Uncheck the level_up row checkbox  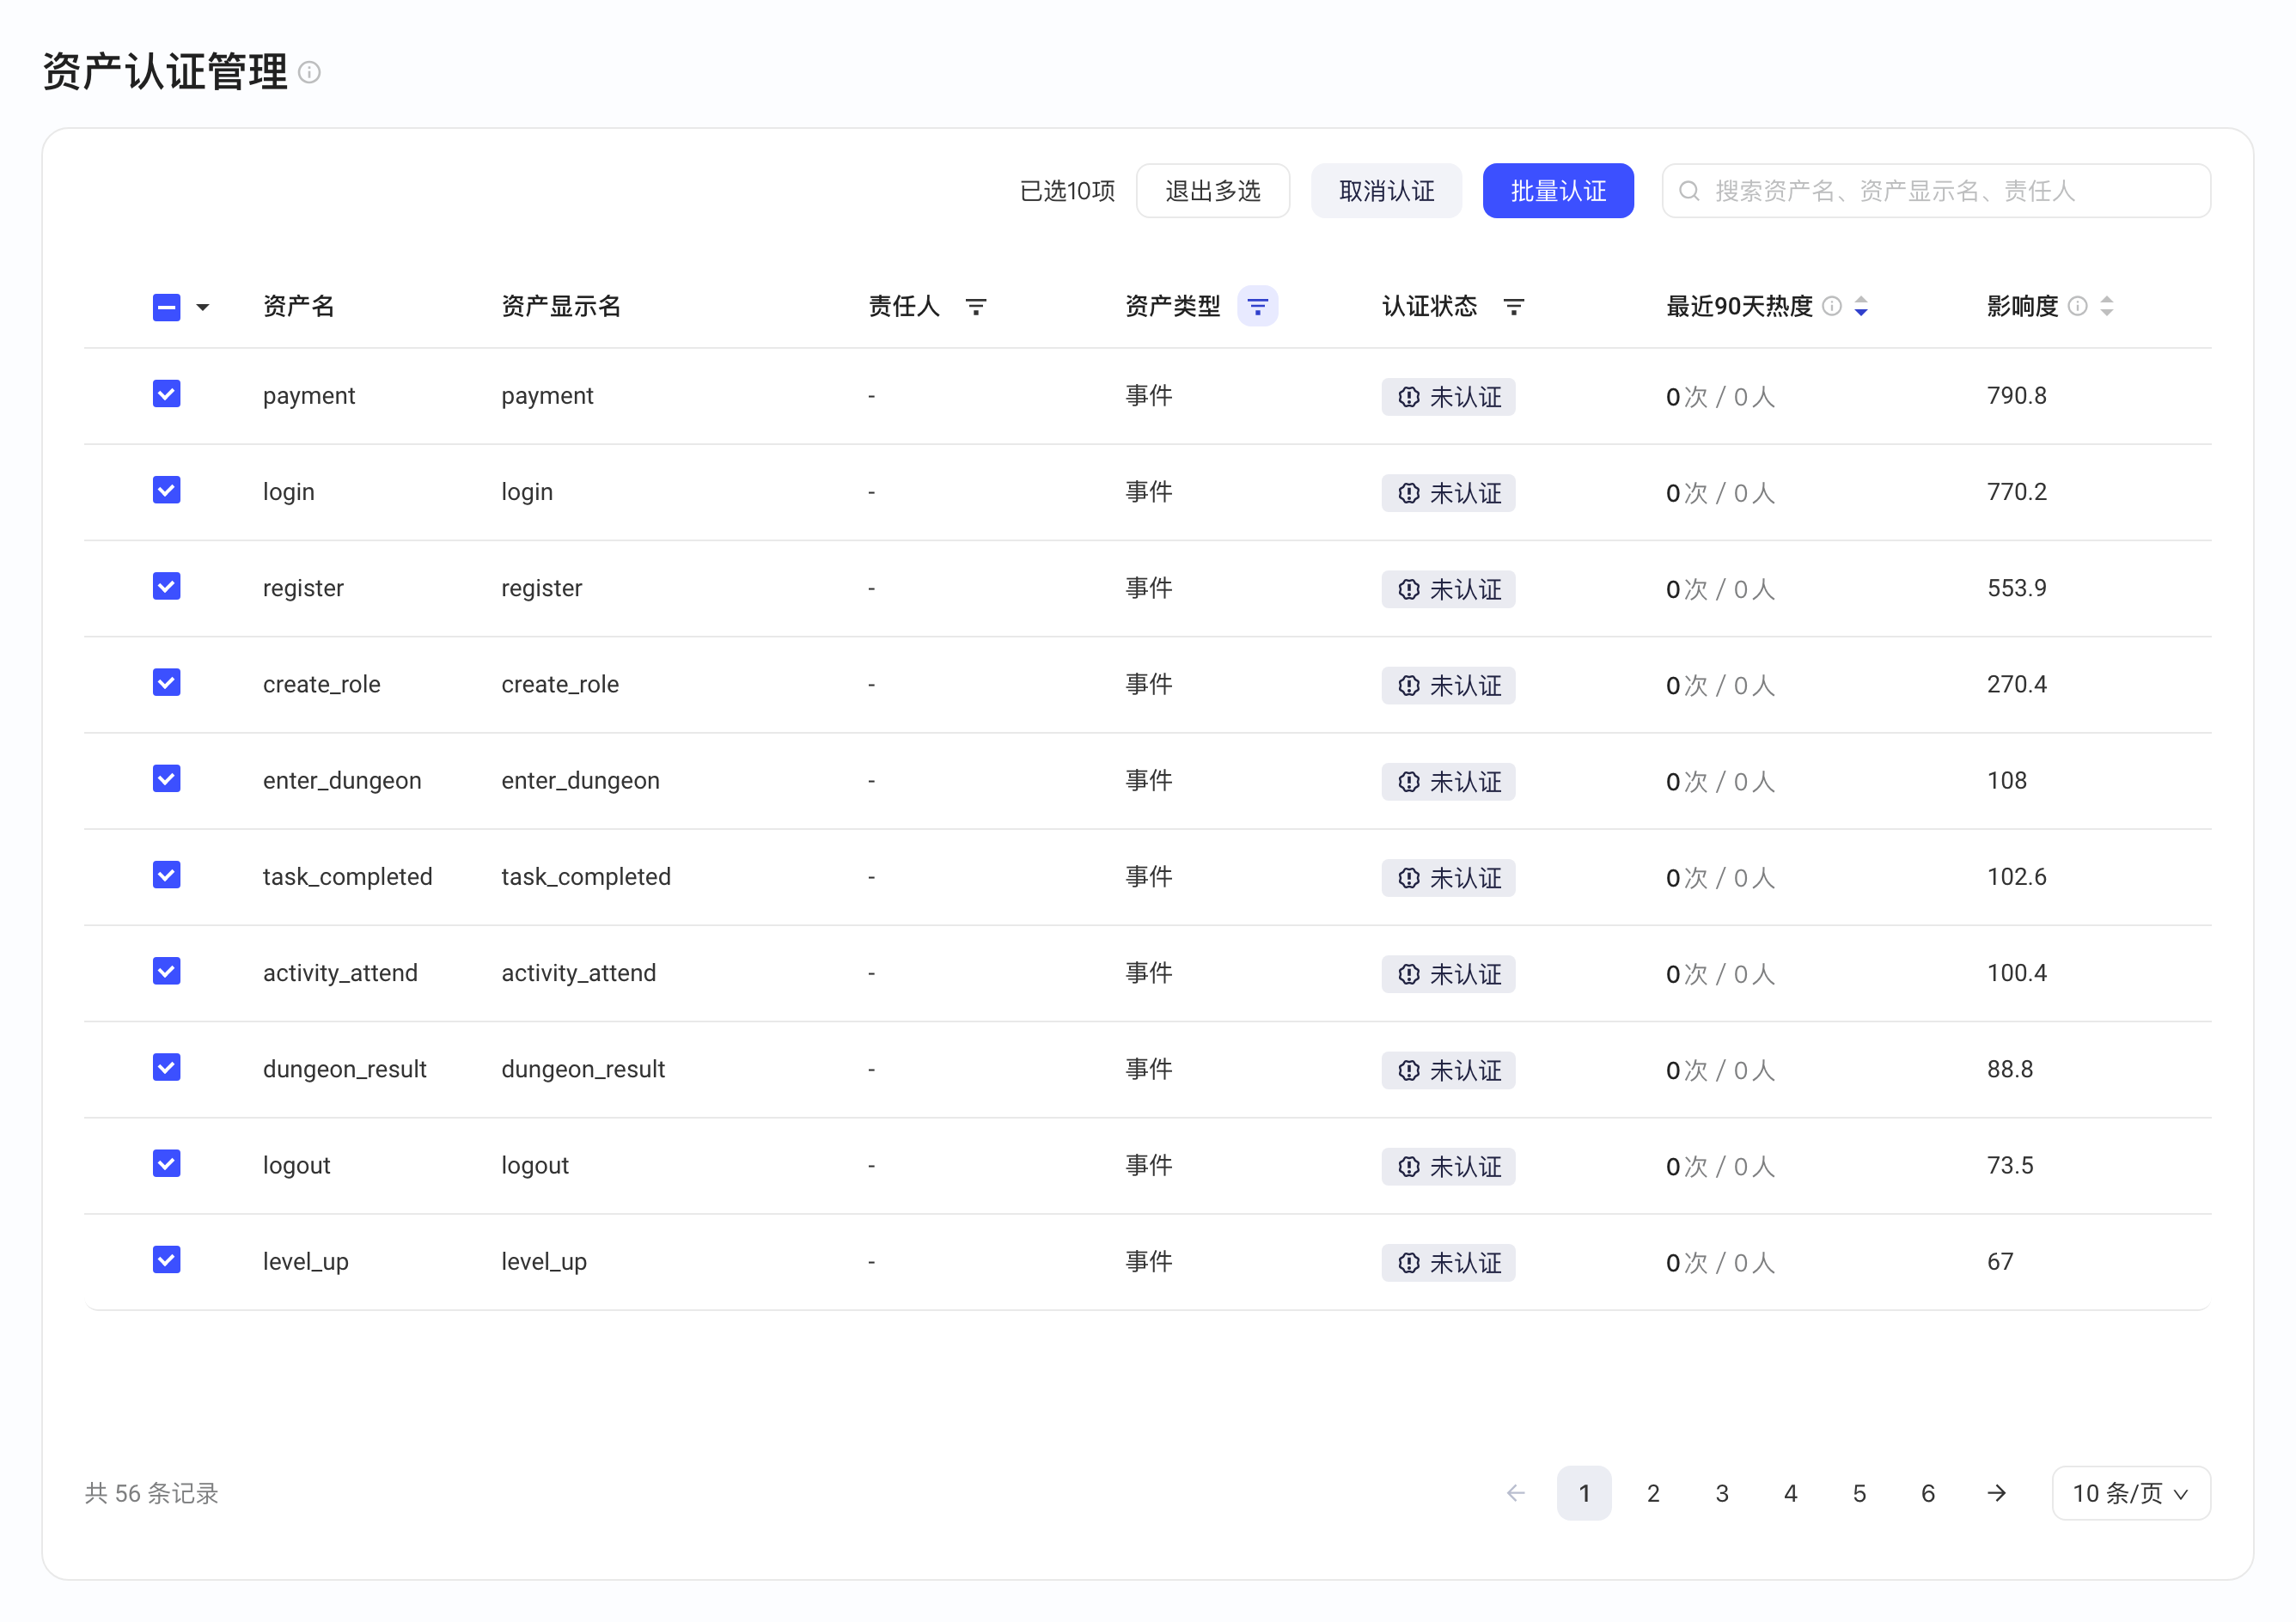167,1260
